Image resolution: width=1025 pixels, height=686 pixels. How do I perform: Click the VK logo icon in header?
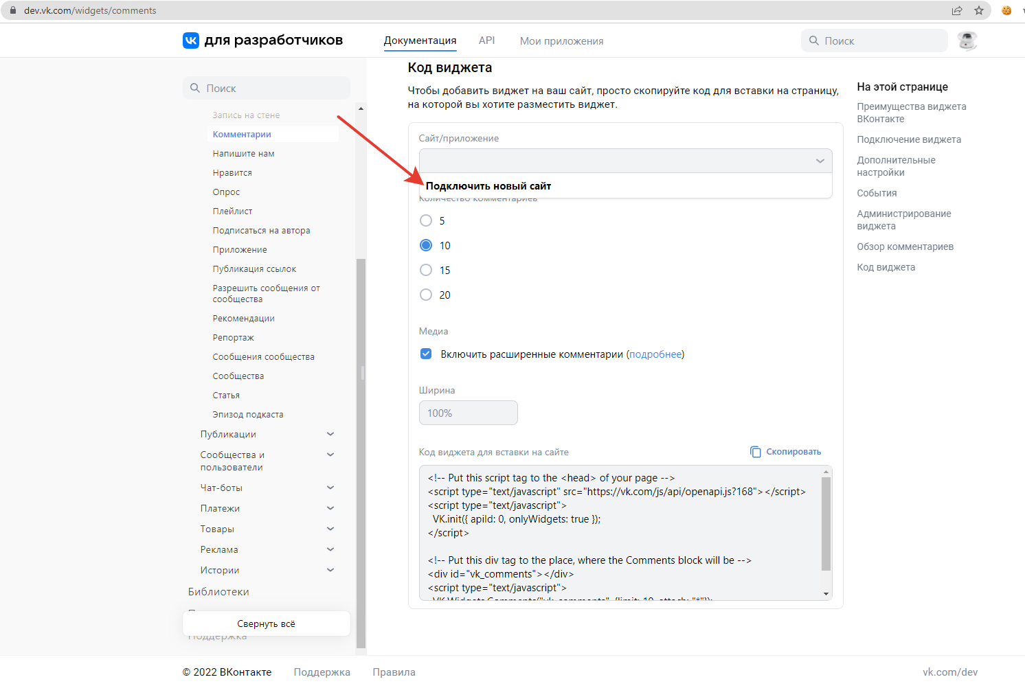191,41
